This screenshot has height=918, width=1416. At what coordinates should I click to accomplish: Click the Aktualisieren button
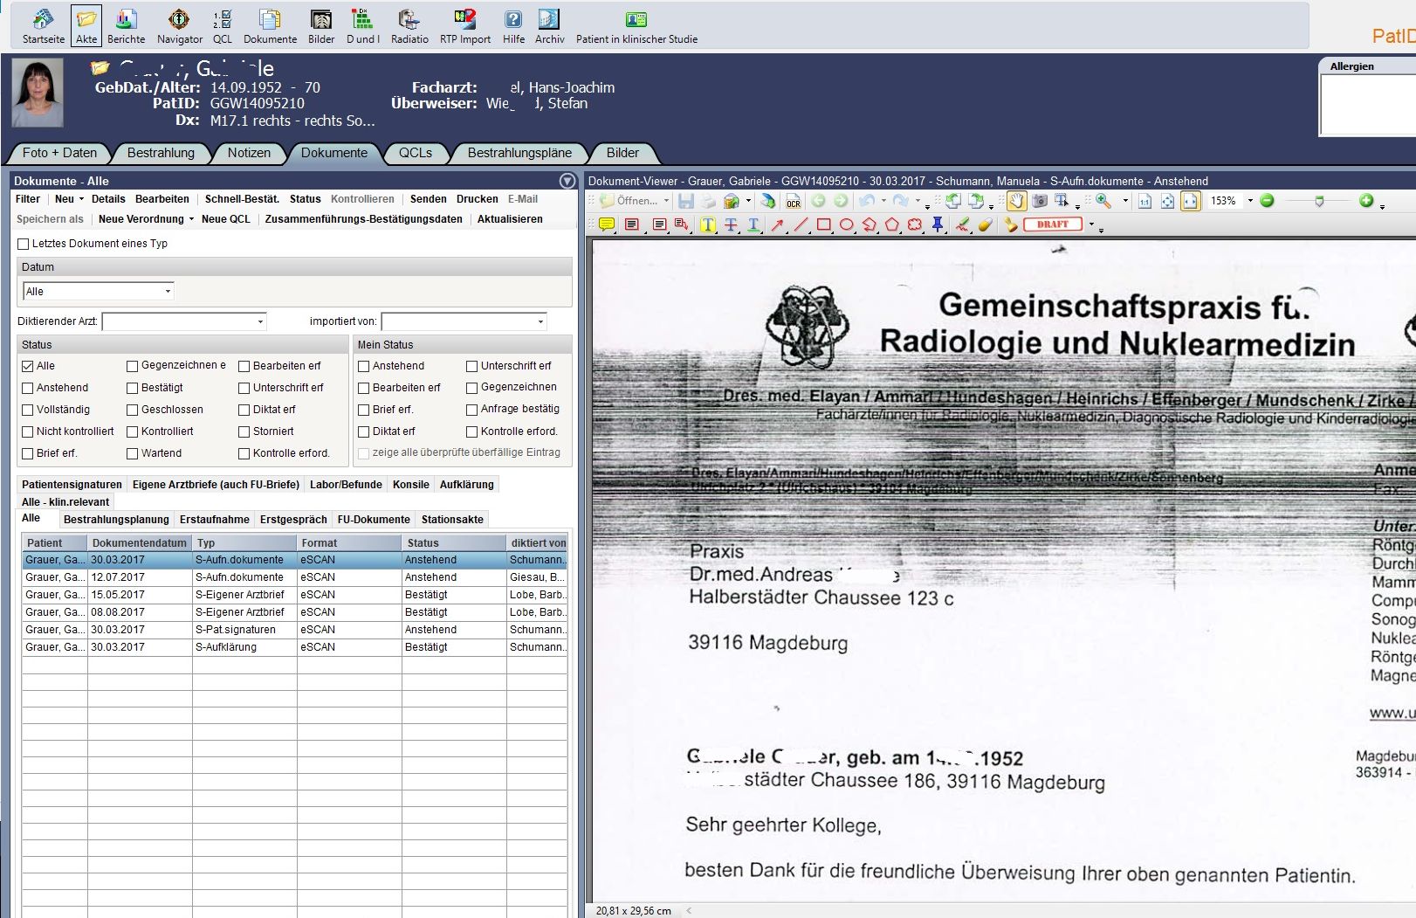510,219
